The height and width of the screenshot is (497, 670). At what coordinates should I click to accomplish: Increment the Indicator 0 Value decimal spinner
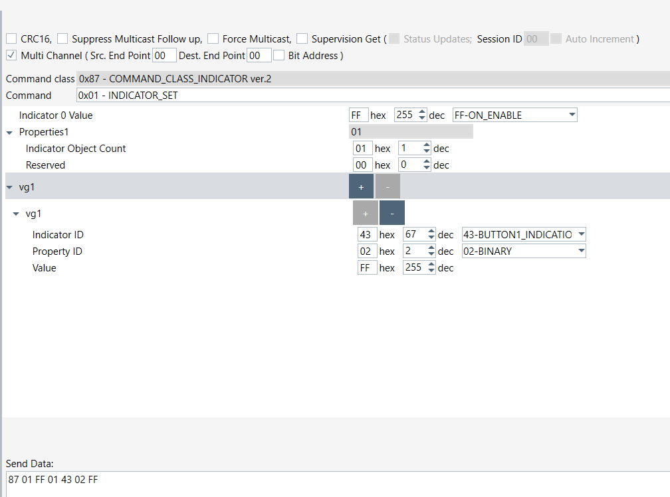tap(423, 111)
